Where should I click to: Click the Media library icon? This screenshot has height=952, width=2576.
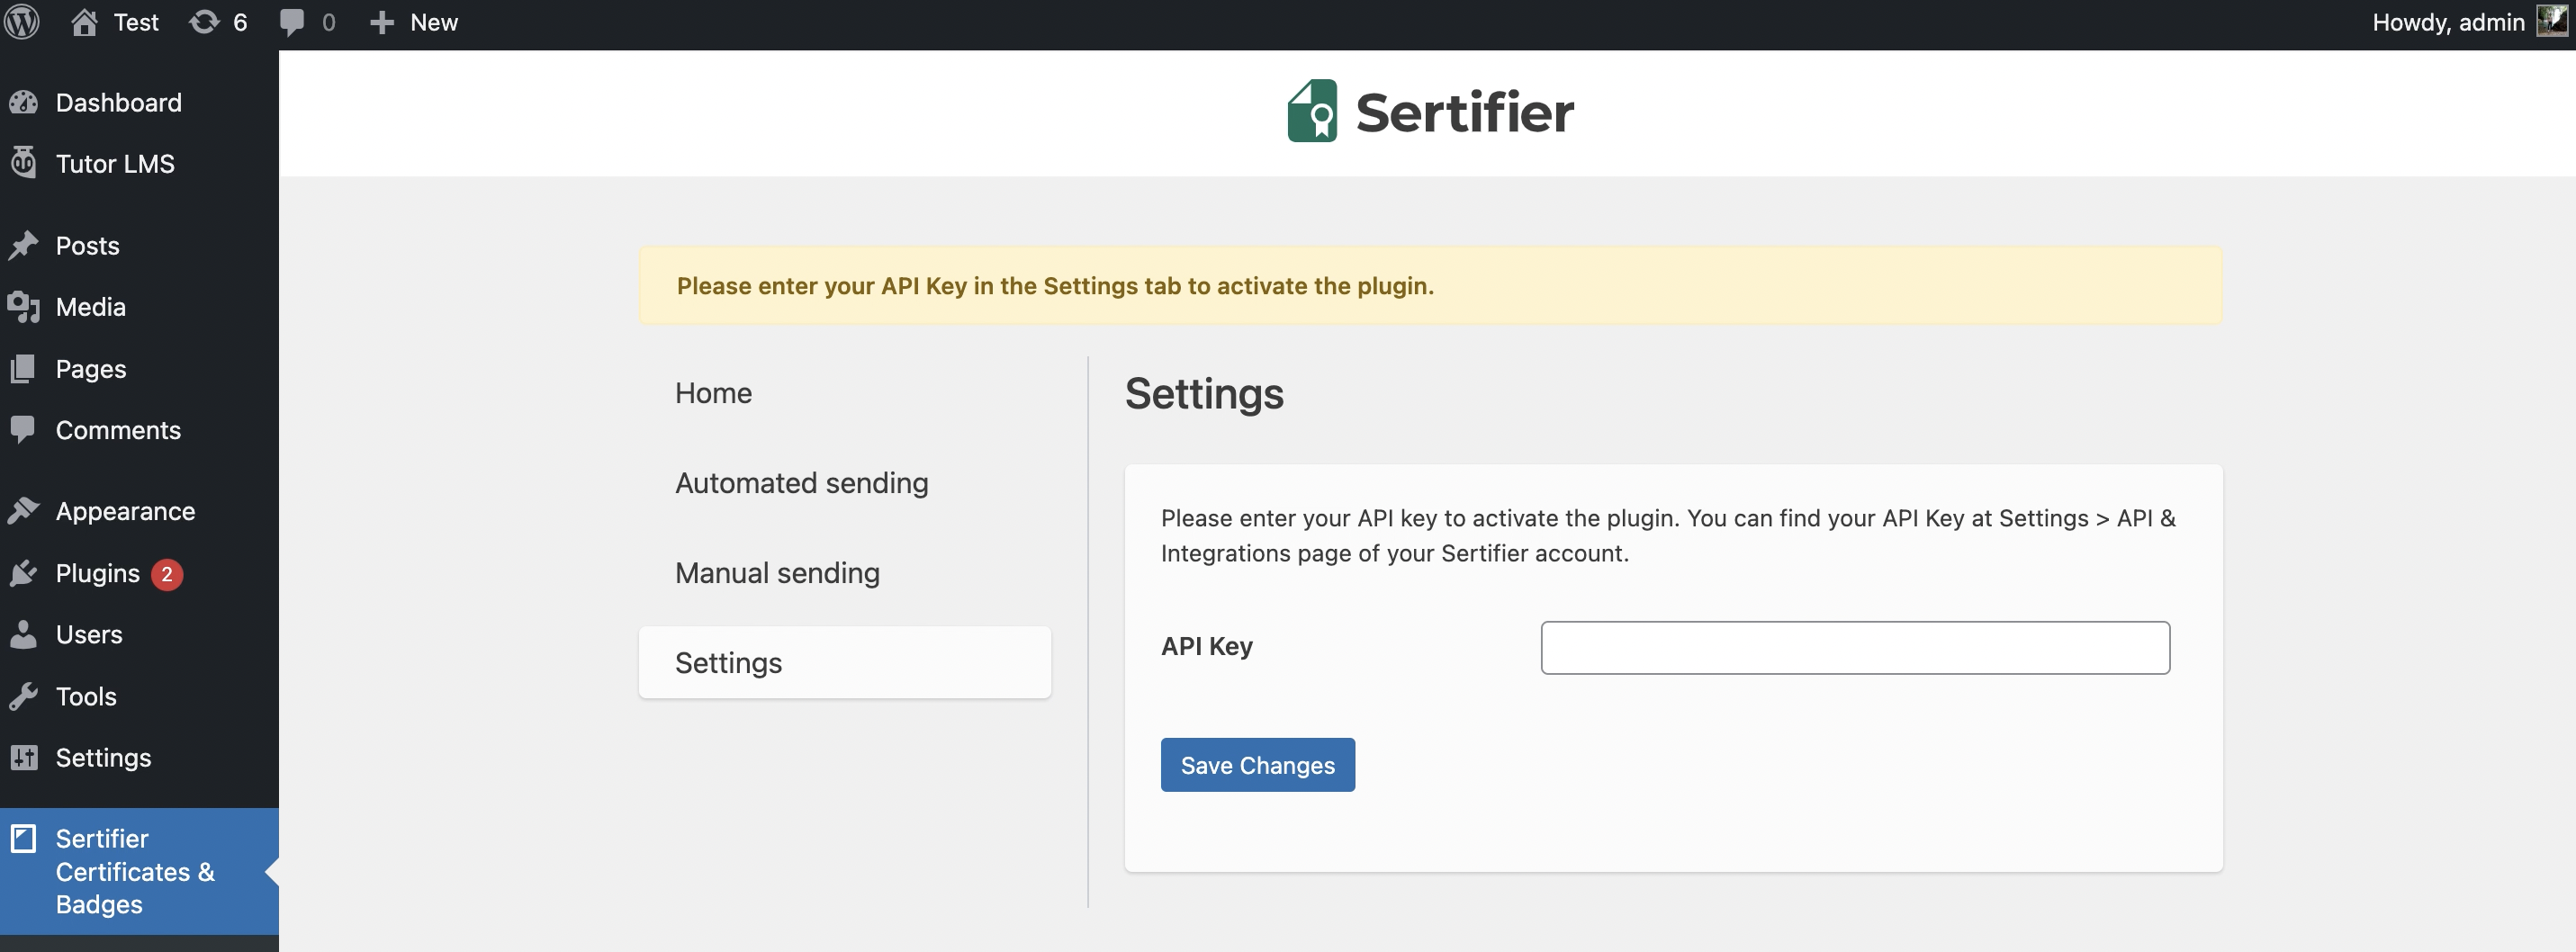click(23, 307)
